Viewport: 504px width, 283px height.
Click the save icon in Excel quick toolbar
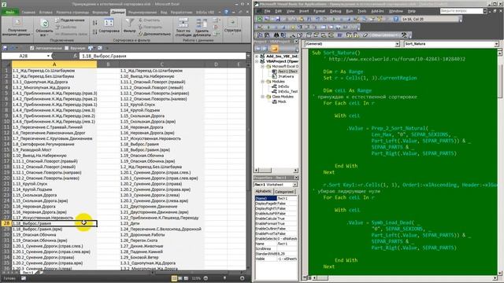click(6, 48)
